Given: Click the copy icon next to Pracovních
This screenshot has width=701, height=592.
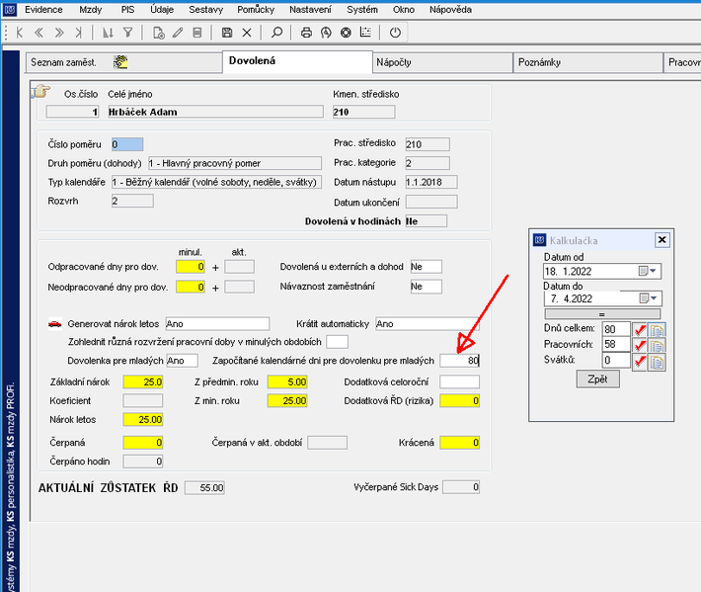Looking at the screenshot, I should point(657,346).
